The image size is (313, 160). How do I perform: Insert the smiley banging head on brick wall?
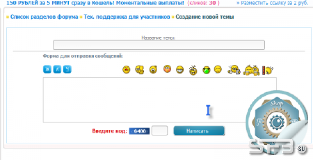click(268, 70)
